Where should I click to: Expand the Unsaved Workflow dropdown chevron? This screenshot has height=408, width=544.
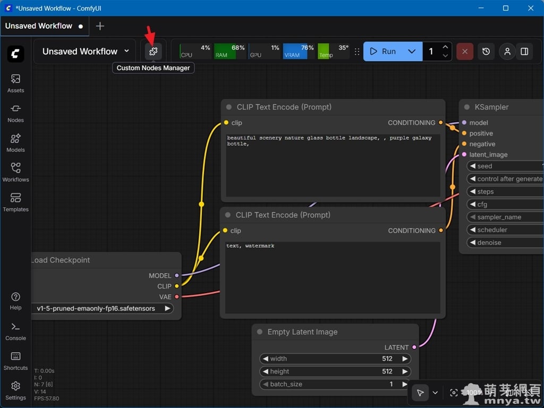(x=126, y=51)
